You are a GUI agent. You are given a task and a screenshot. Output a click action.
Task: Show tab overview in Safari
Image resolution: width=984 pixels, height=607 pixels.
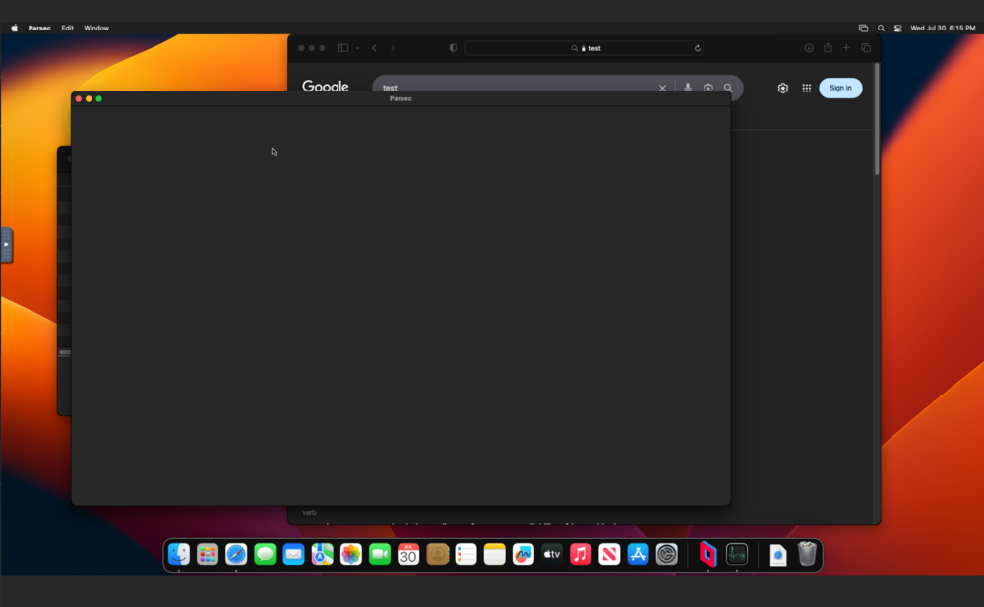tap(866, 47)
